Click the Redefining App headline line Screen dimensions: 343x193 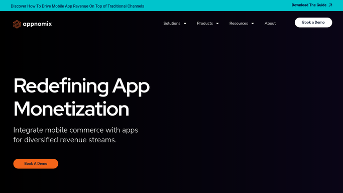(81, 86)
